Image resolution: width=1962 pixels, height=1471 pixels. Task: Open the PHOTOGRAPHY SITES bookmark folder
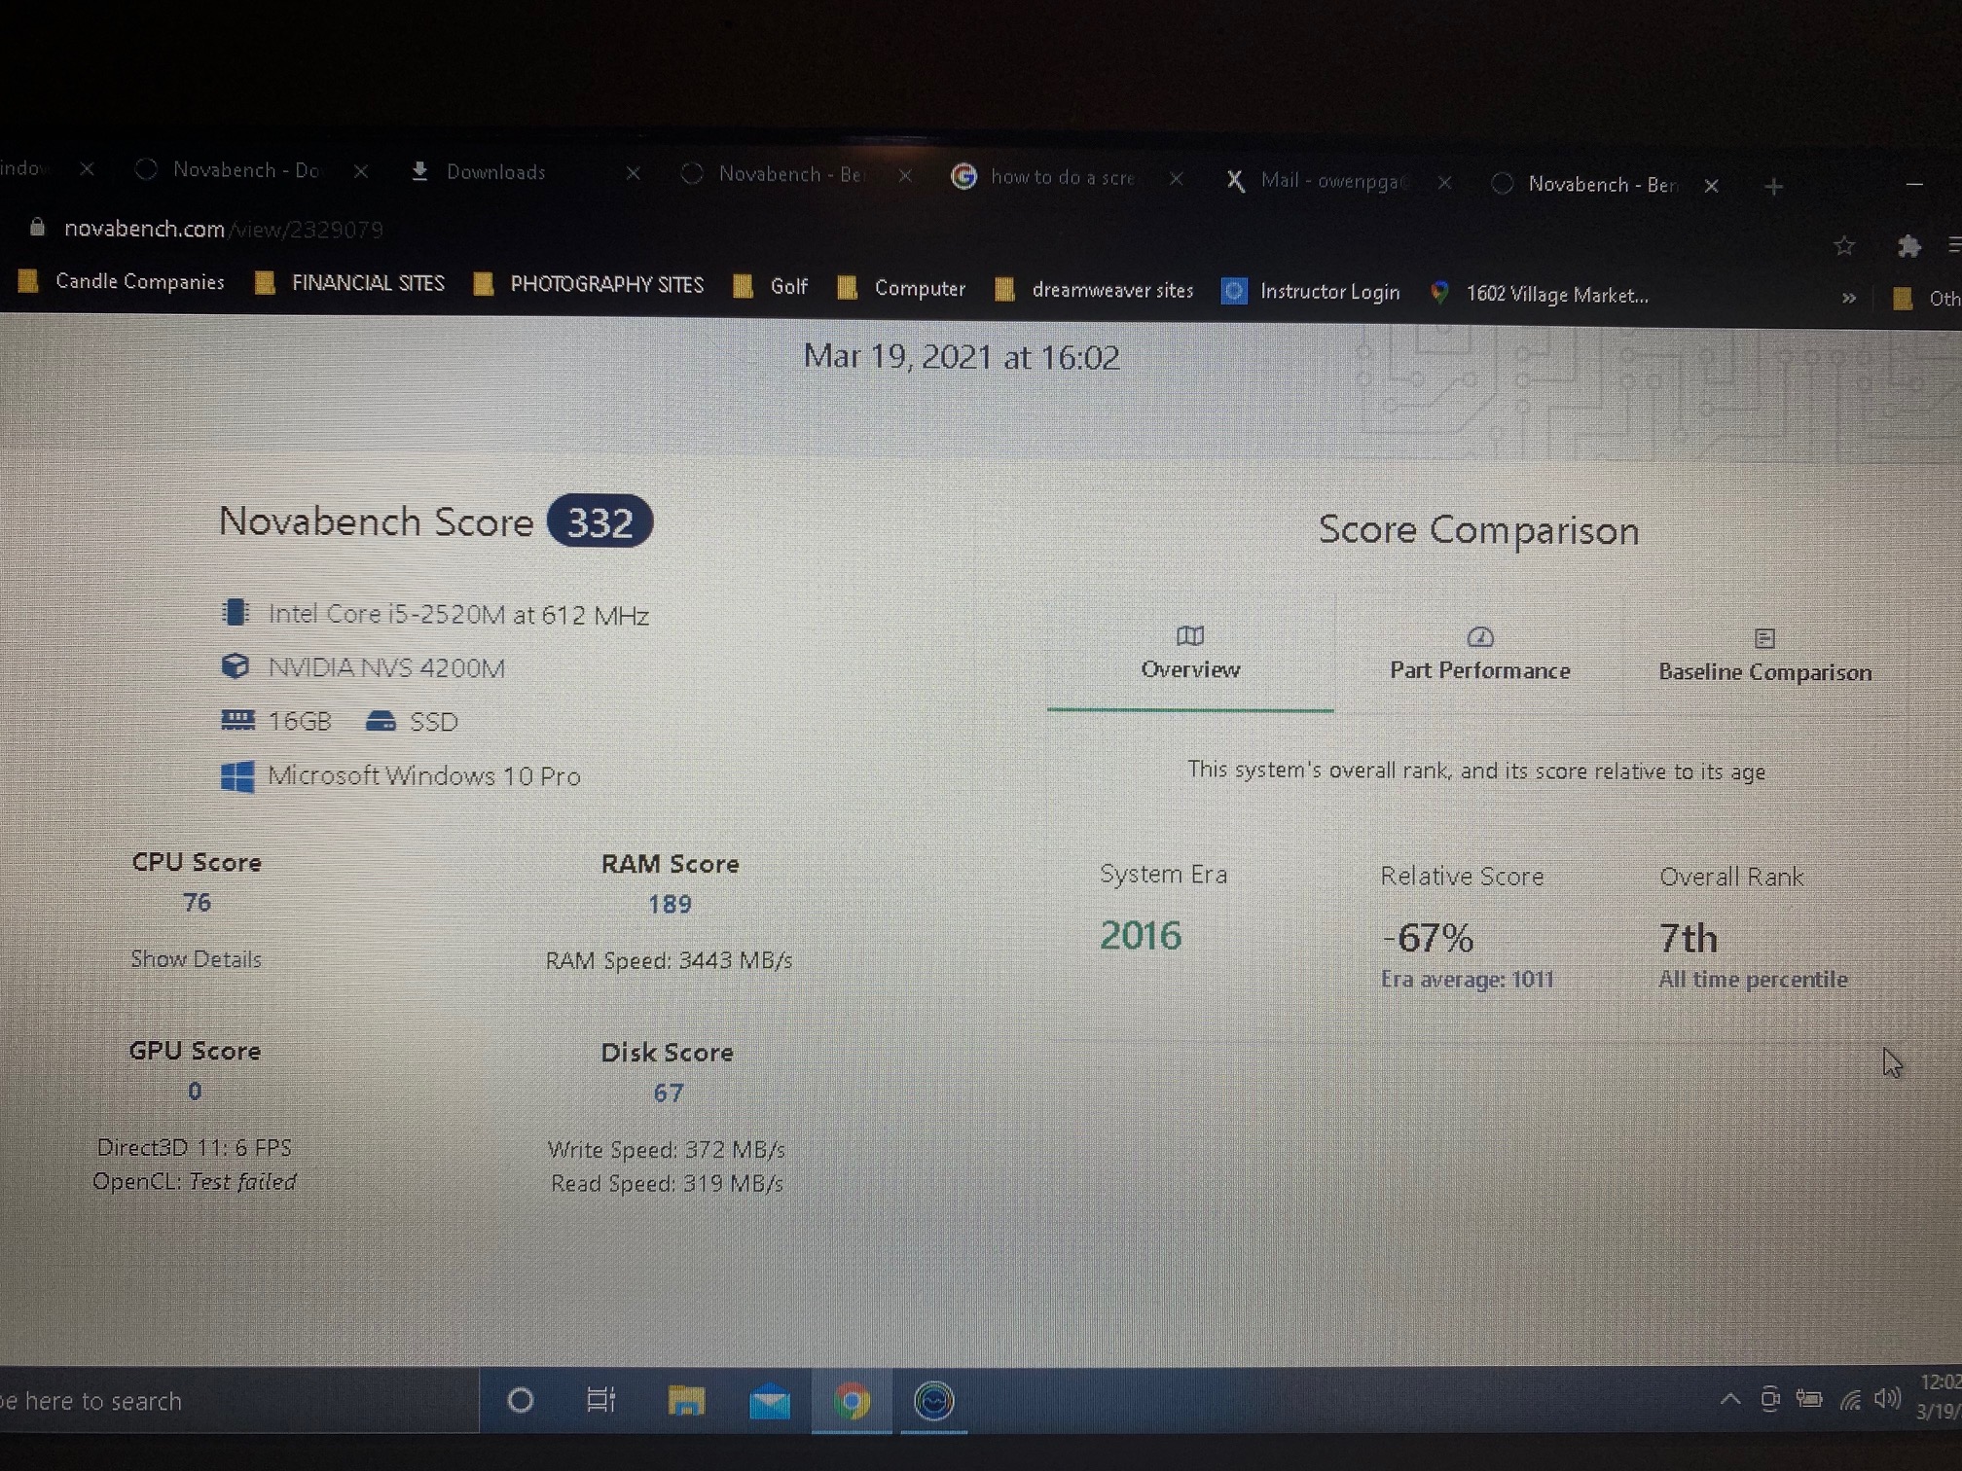(588, 284)
